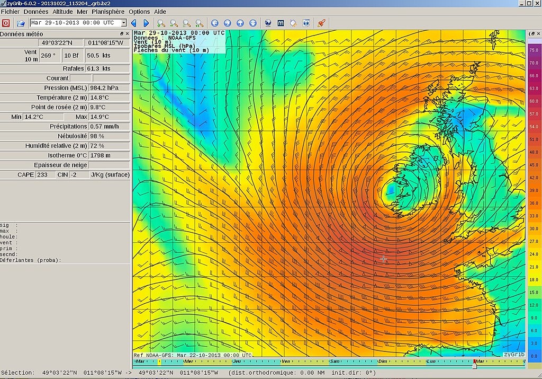This screenshot has height=379, width=542.
Task: Jump to Ven on the timeline
Action: click(x=286, y=362)
